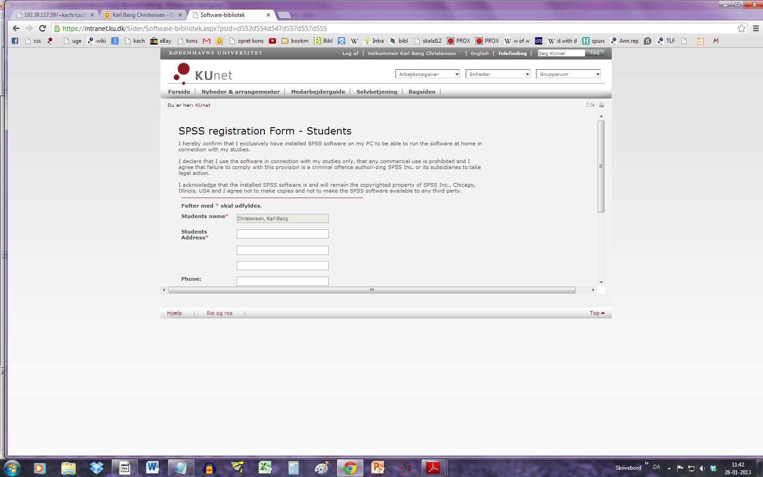Open the spurs bookmark

coord(594,41)
